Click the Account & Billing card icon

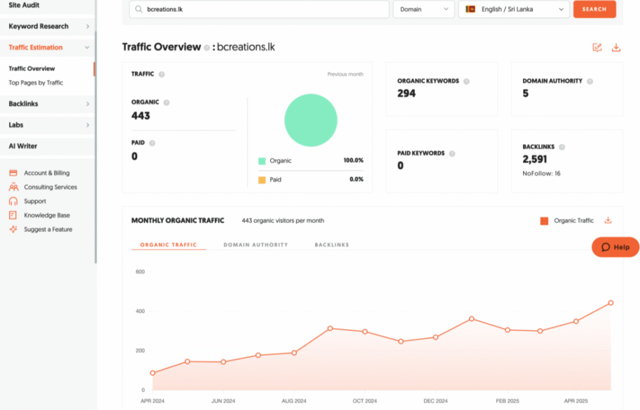[x=13, y=173]
